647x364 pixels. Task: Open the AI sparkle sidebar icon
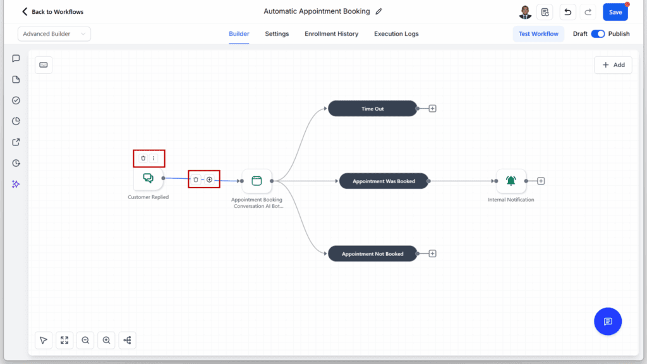pos(16,184)
